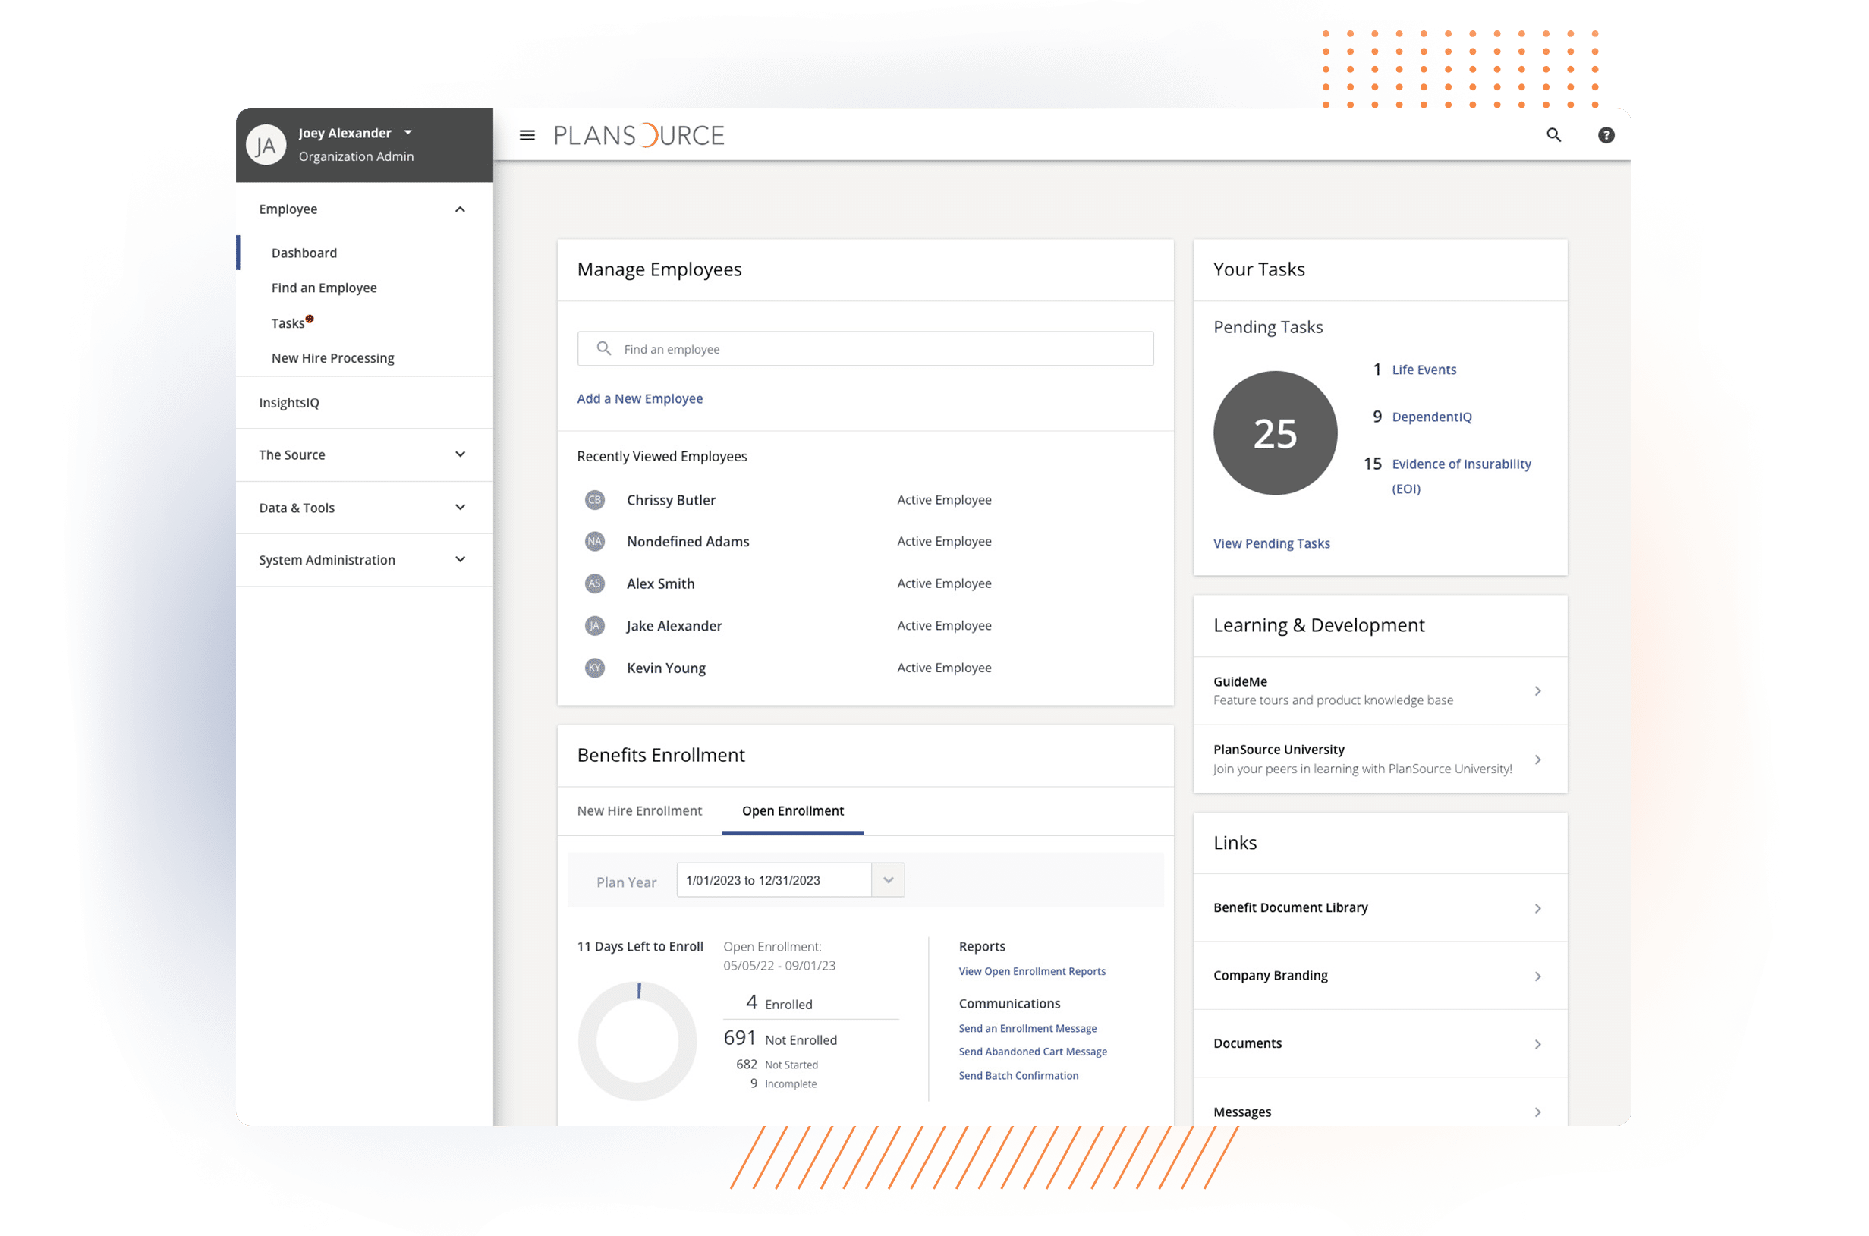The image size is (1869, 1236).
Task: Click the enrollment progress donut chart
Action: coord(637,1040)
